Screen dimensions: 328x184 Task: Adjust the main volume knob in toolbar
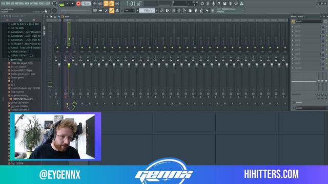pyautogui.click(x=55, y=4)
